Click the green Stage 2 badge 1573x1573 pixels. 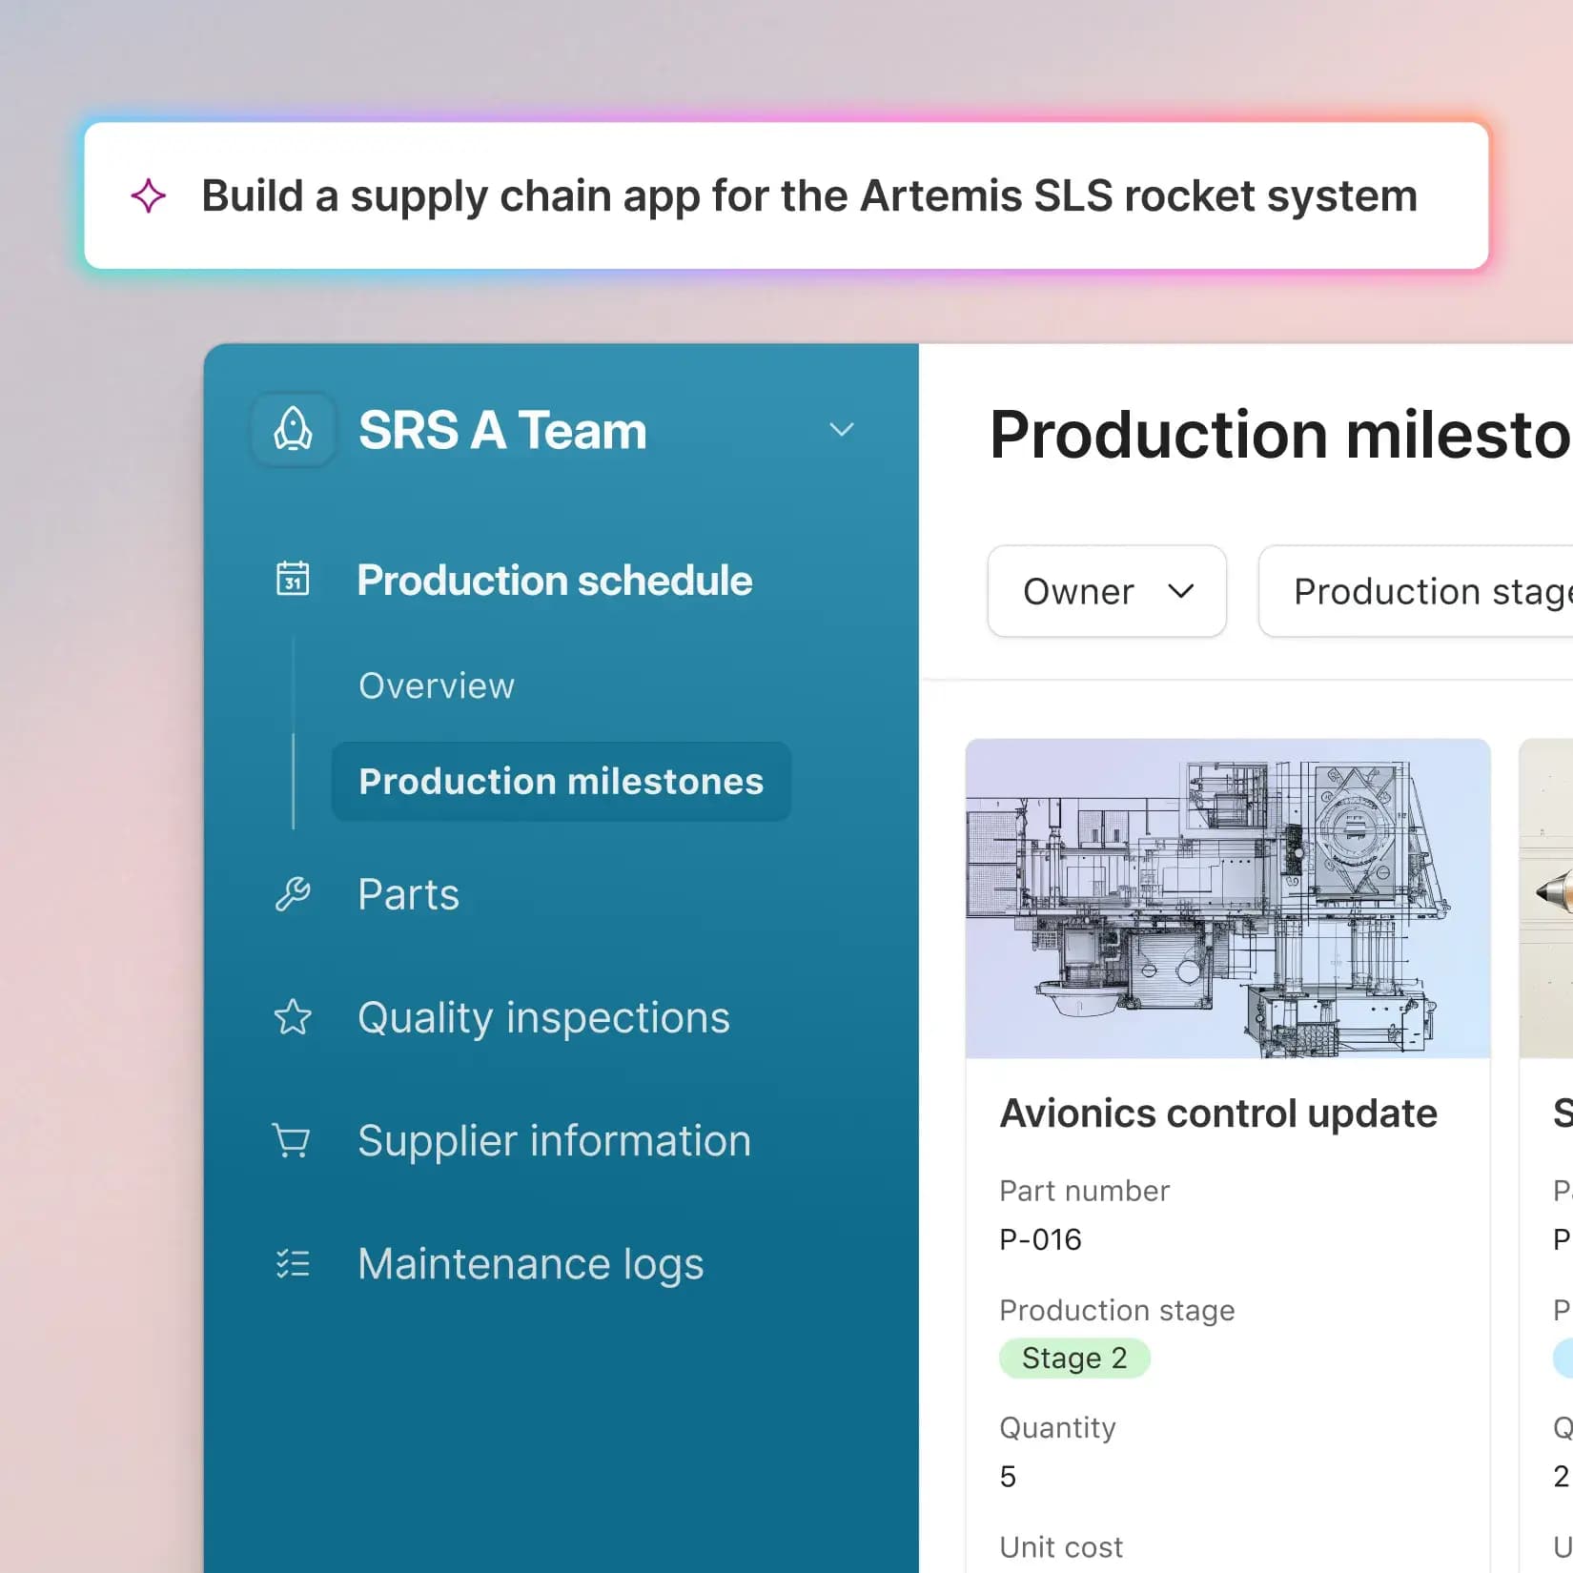click(x=1074, y=1358)
